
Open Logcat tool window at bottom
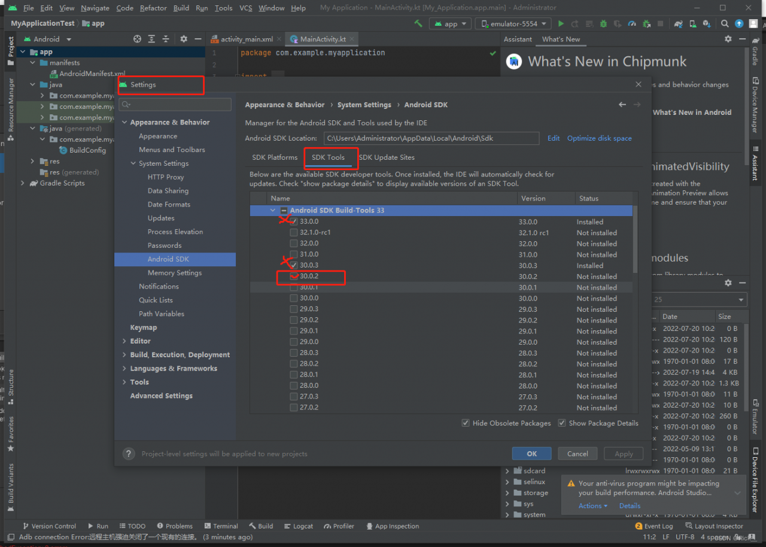pyautogui.click(x=298, y=526)
